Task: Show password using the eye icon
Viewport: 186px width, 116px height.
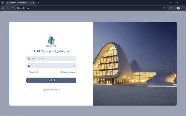Action: point(74,66)
